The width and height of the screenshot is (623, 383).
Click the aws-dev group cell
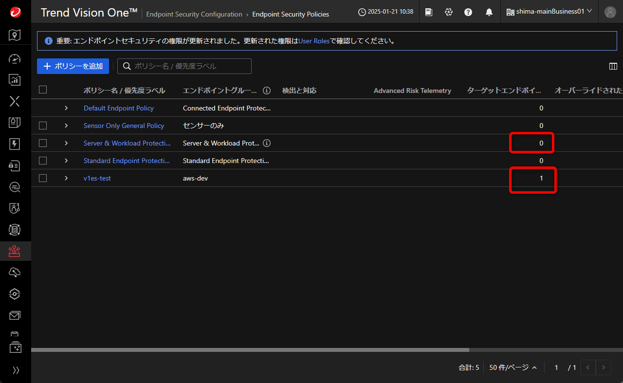click(196, 178)
